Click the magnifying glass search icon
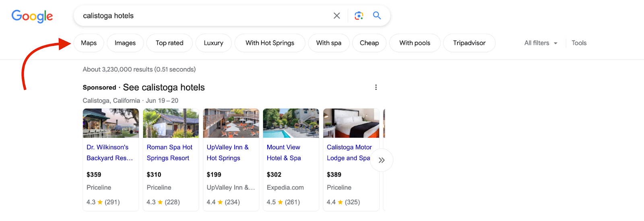 click(x=377, y=16)
